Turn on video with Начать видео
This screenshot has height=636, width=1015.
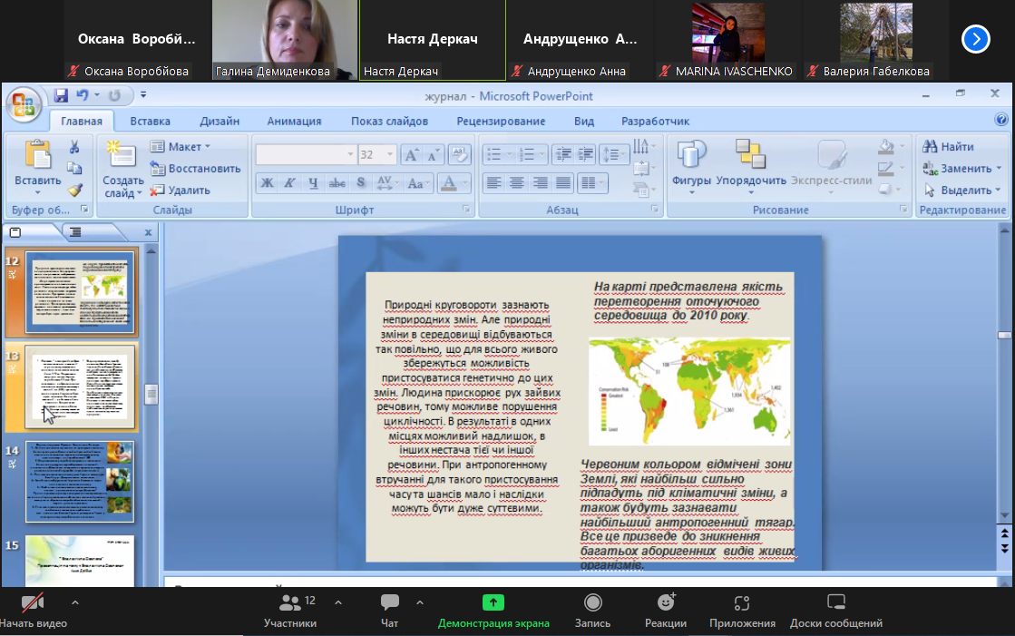click(33, 609)
